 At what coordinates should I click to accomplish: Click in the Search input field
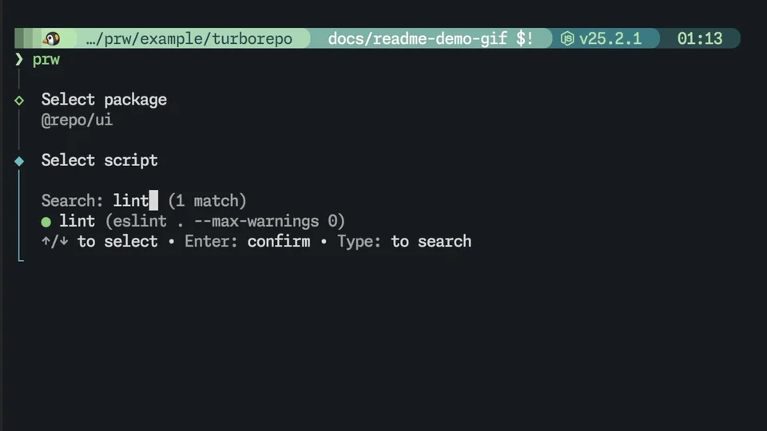tap(144, 201)
